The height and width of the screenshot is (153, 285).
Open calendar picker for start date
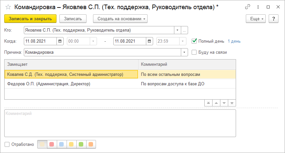pos(60,41)
